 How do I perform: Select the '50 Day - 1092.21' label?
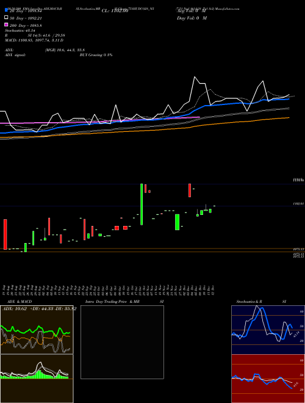pyautogui.click(x=25, y=18)
